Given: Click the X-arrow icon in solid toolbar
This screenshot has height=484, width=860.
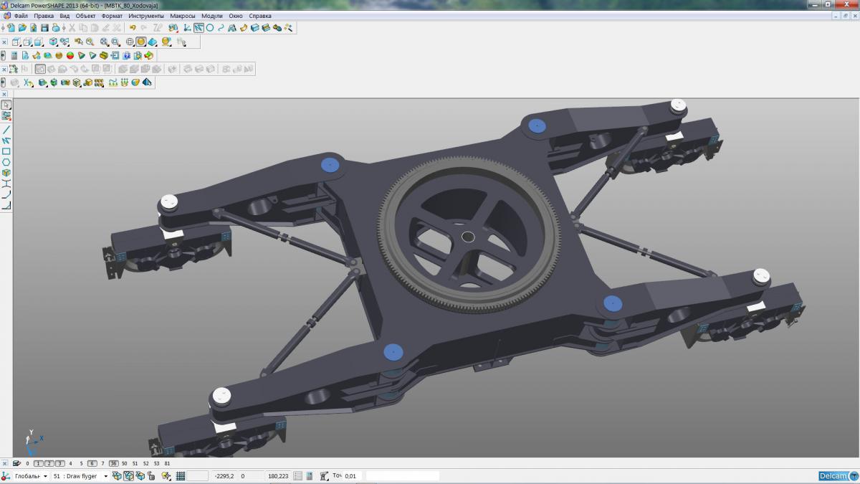Looking at the screenshot, I should (x=29, y=82).
